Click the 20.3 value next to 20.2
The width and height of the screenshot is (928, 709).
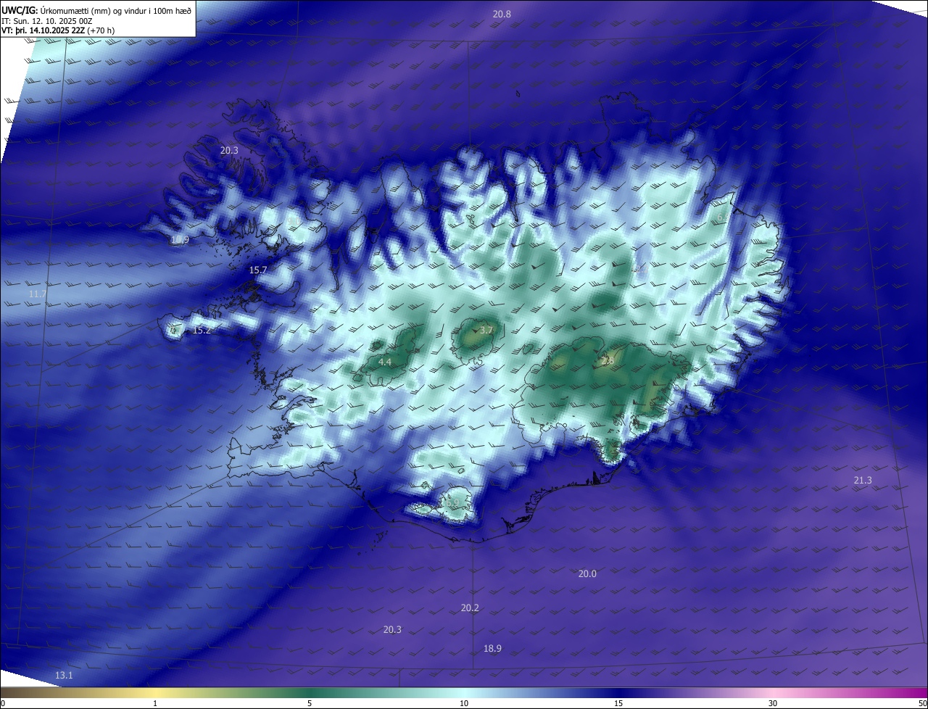point(392,629)
